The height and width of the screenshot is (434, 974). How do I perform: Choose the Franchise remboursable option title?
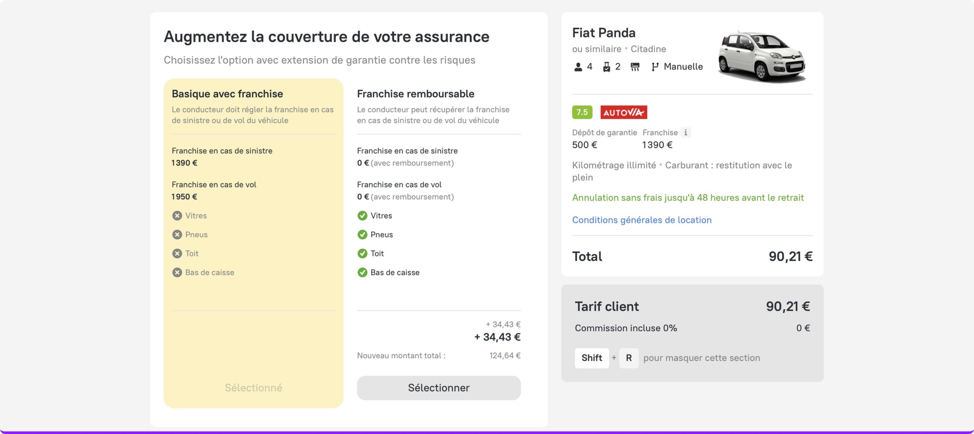click(415, 94)
